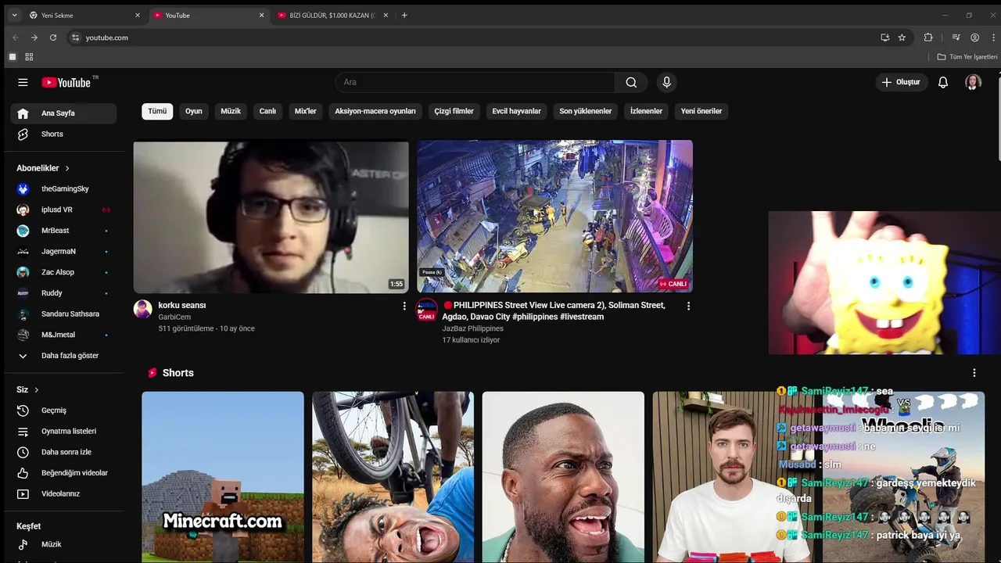Select Aksiyon-macera oyunları chip

[375, 111]
